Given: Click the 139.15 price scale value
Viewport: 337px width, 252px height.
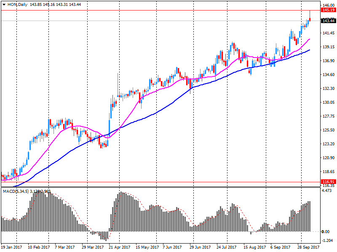Looking at the screenshot, I should 329,47.
